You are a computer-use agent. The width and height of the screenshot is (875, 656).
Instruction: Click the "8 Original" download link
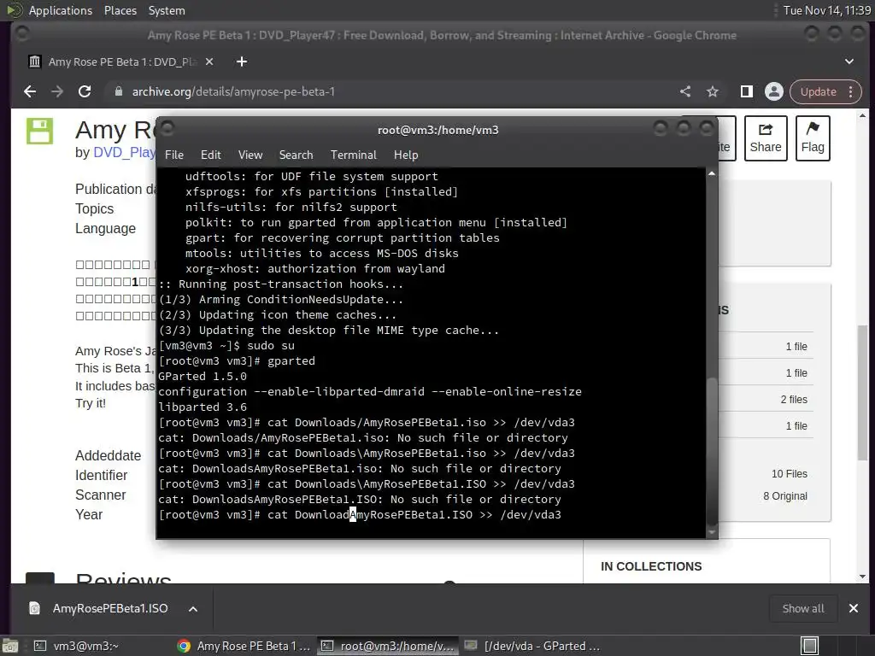click(785, 496)
